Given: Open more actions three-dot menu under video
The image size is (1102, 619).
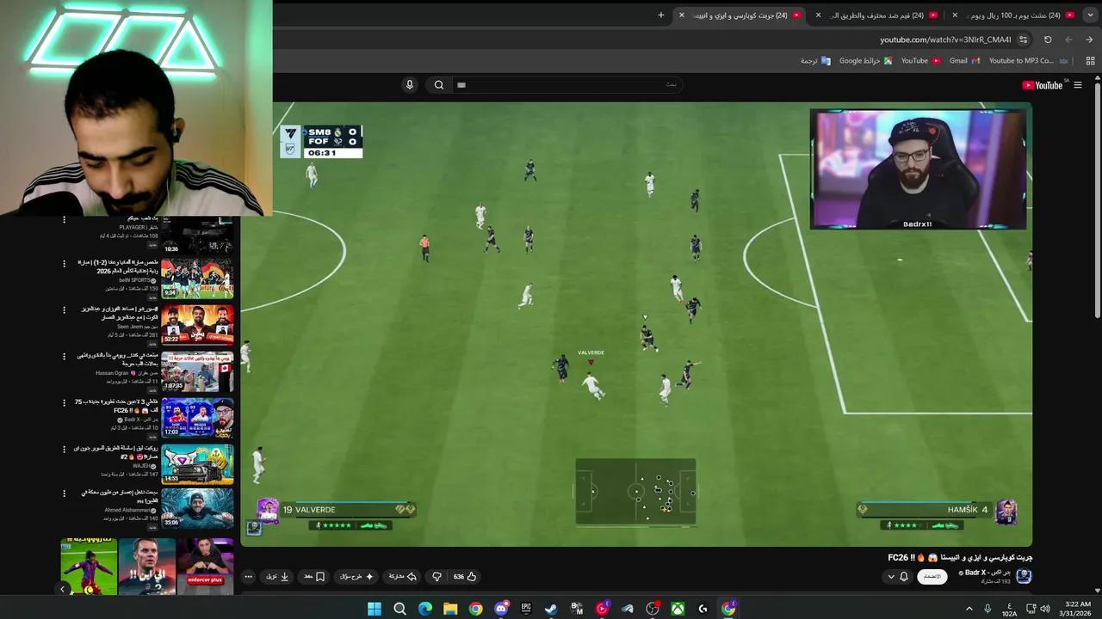Looking at the screenshot, I should click(x=248, y=576).
